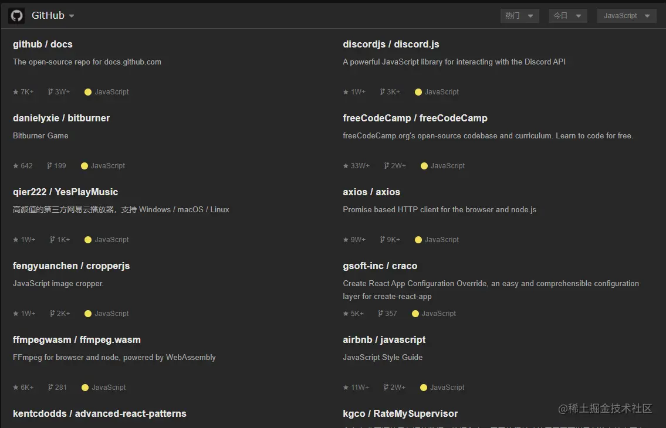Click the fork icon of cropperjs
Viewport: 666px width, 428px height.
point(52,313)
